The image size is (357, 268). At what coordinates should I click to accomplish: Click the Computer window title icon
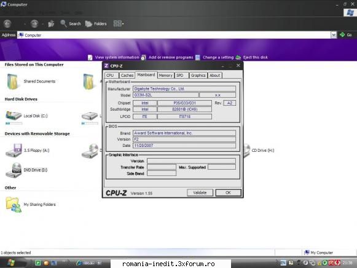point(4,4)
